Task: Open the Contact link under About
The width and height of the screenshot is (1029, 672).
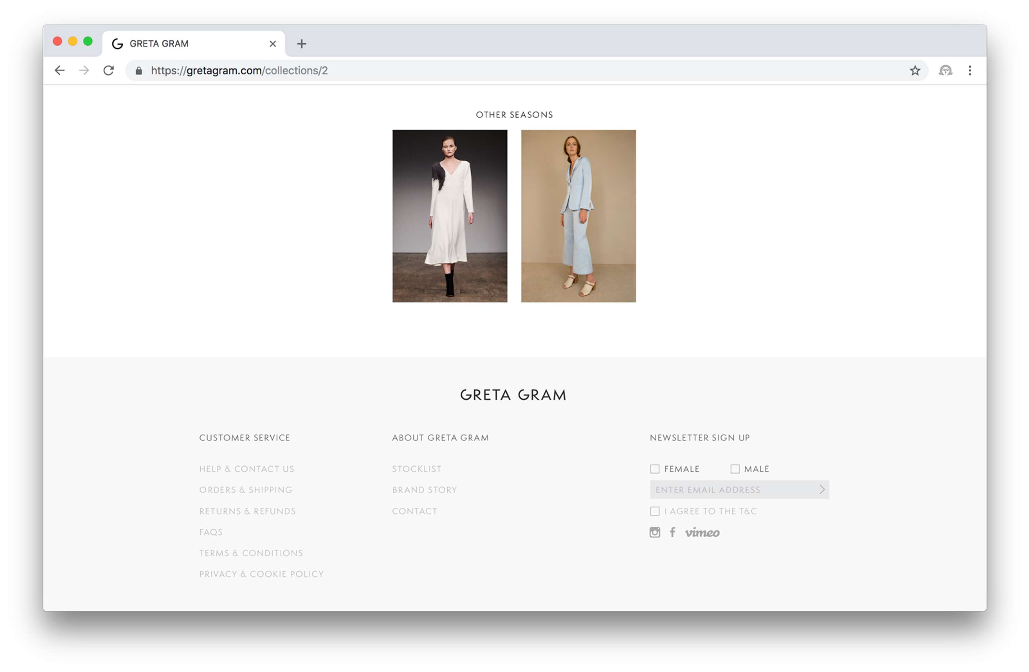Action: click(x=414, y=511)
